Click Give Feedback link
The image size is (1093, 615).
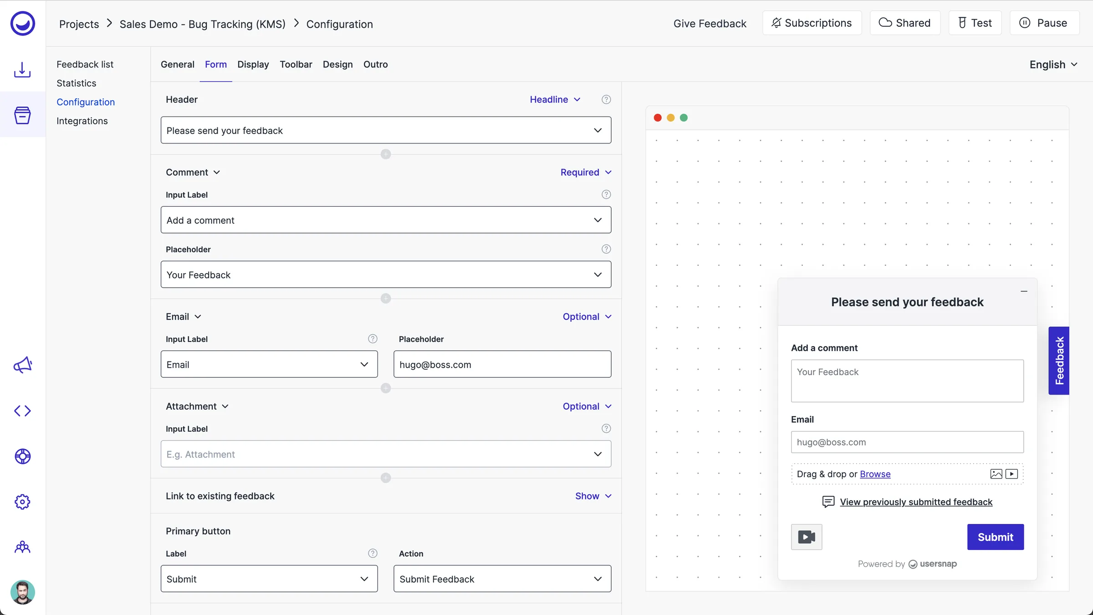[710, 23]
